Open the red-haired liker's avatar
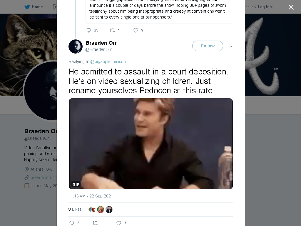Image resolution: width=301 pixels, height=226 pixels. pyautogui.click(x=101, y=210)
